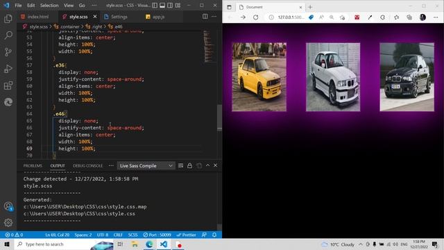The image size is (444, 250).
Task: Open the output log in editor
Action: (199, 165)
